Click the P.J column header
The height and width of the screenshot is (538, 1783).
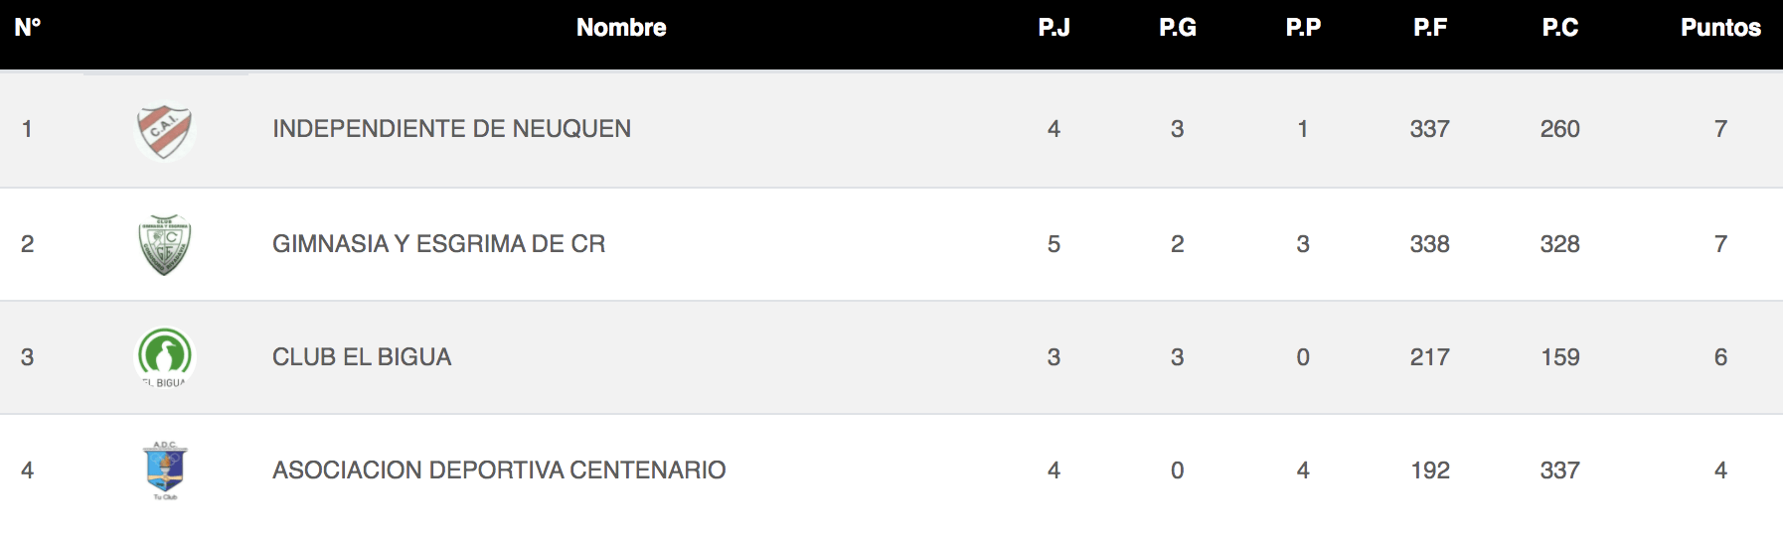point(1054,28)
